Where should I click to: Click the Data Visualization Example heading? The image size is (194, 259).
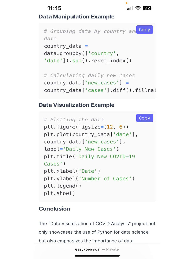77,105
